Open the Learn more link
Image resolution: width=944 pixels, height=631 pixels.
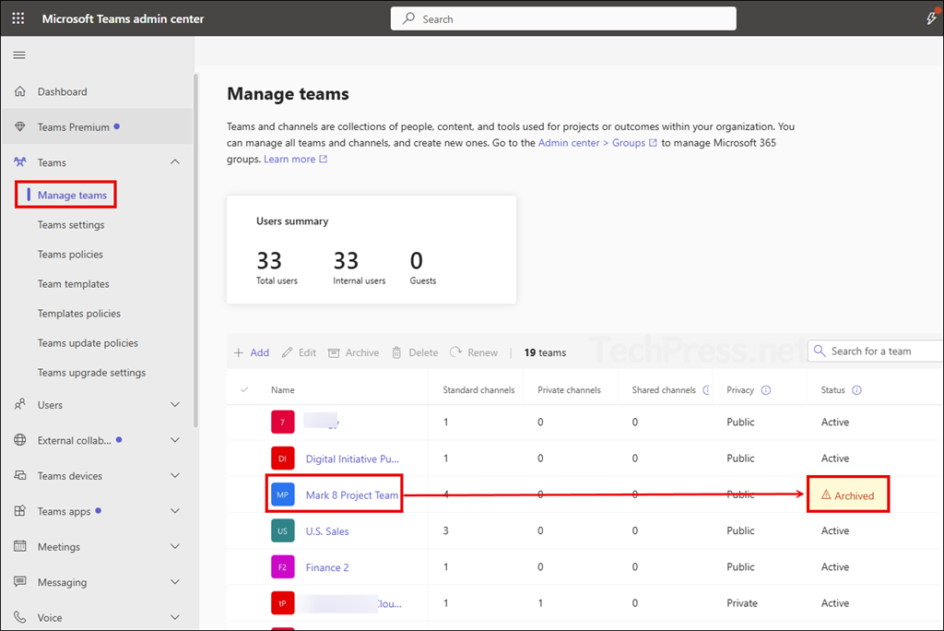(x=289, y=159)
